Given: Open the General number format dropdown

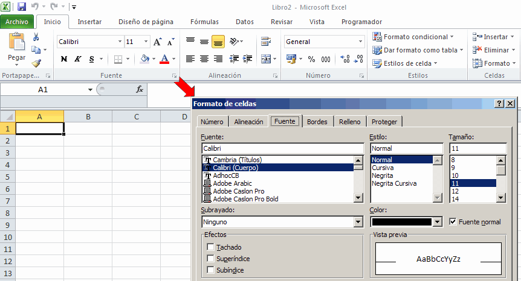Looking at the screenshot, I should click(360, 42).
